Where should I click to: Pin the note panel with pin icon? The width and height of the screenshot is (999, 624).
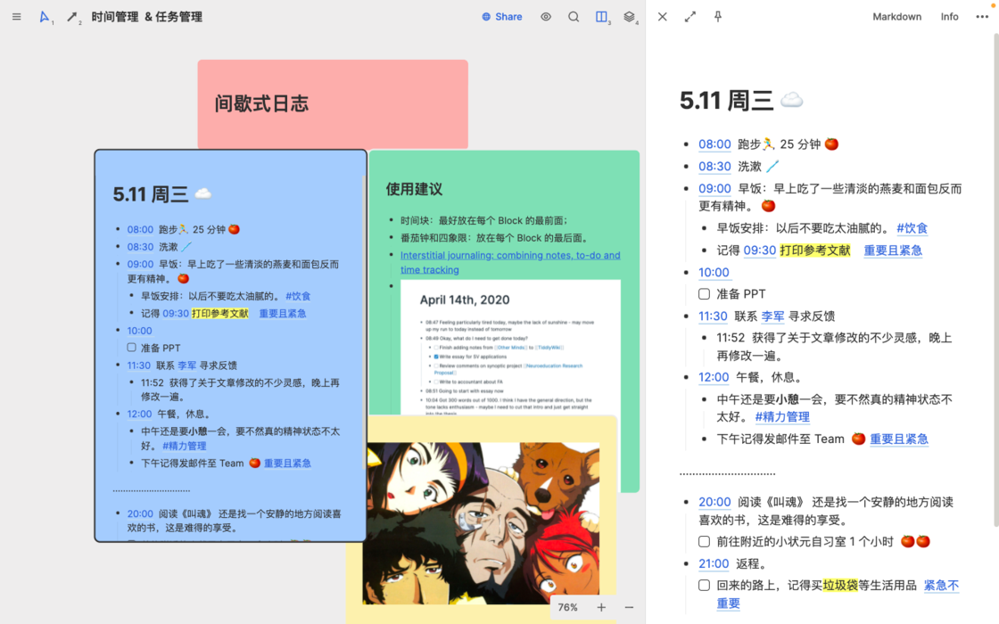point(717,16)
